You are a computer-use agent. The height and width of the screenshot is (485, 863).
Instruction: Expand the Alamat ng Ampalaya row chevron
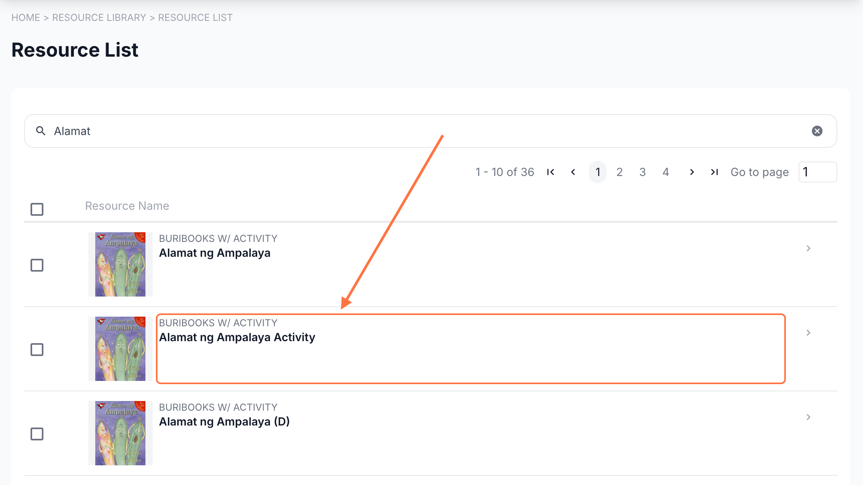click(808, 248)
